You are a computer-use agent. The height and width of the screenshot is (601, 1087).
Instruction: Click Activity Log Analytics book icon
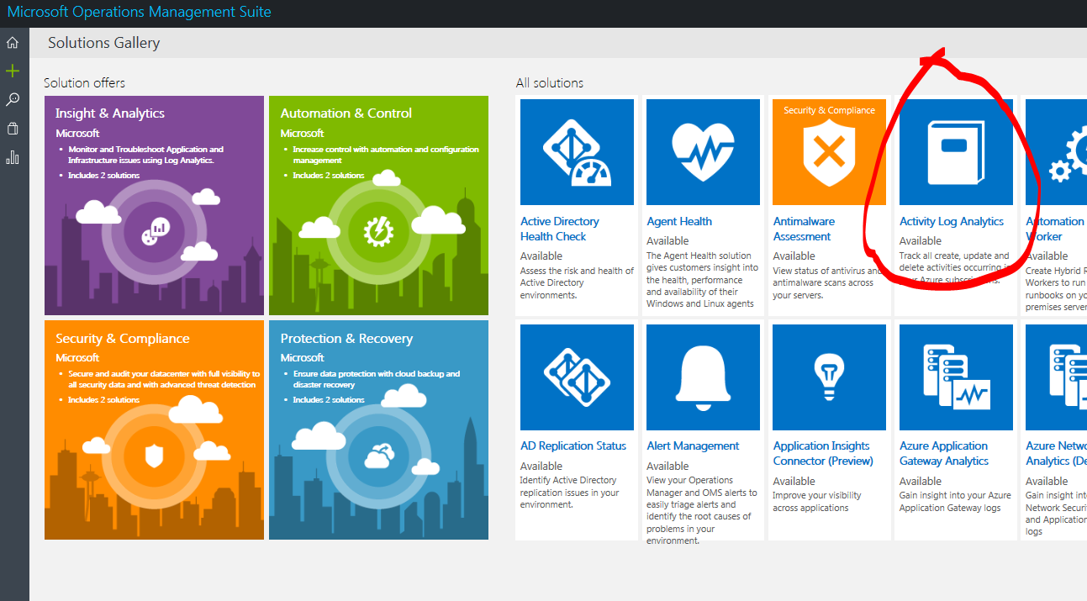[956, 152]
